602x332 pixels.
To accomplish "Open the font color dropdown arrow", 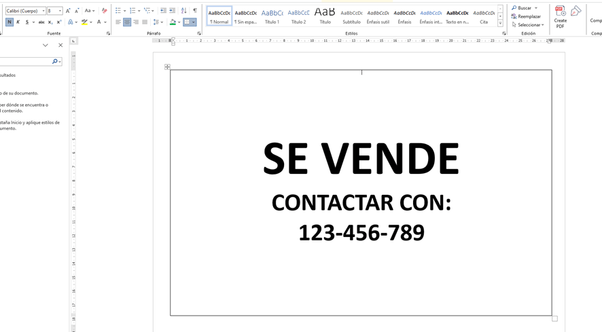I will click(x=105, y=22).
